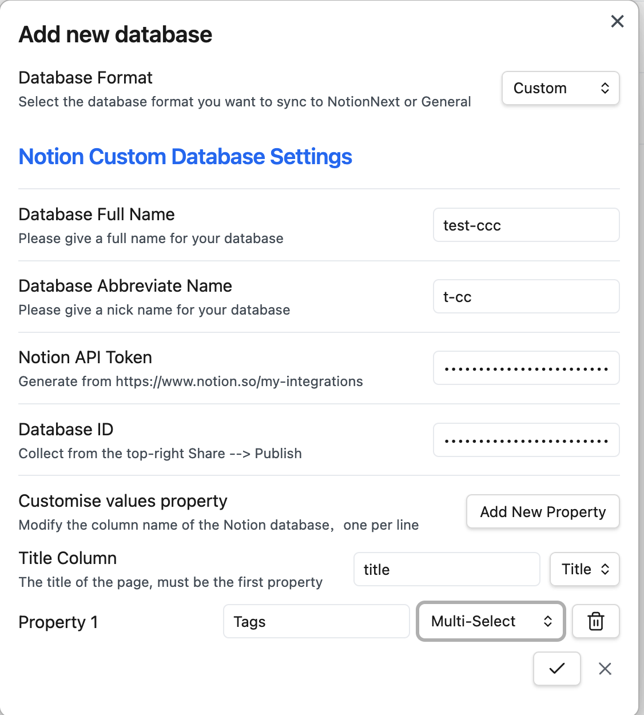
Task: Delete Property 1 using the trash icon
Action: 595,621
